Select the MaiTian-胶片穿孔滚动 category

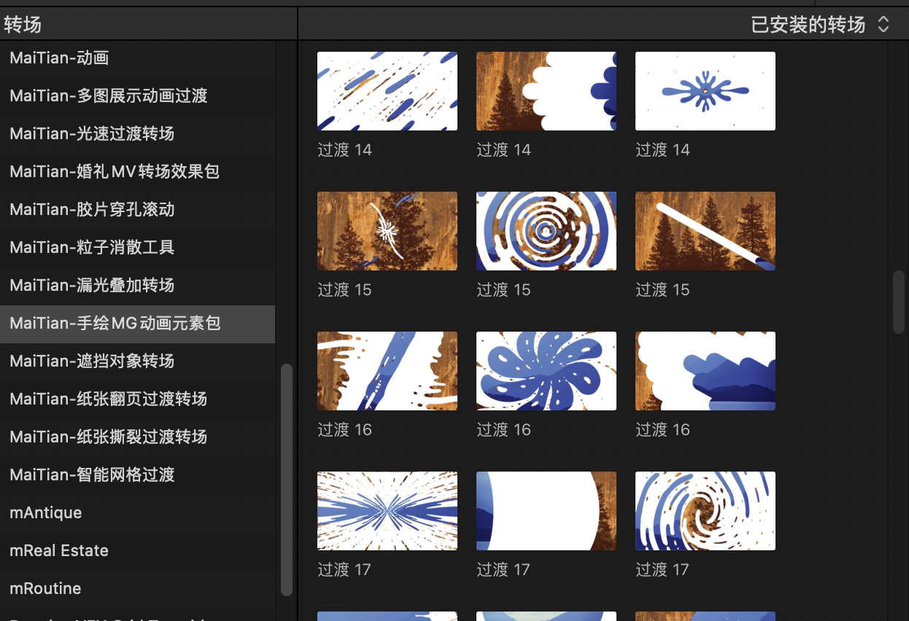point(137,209)
